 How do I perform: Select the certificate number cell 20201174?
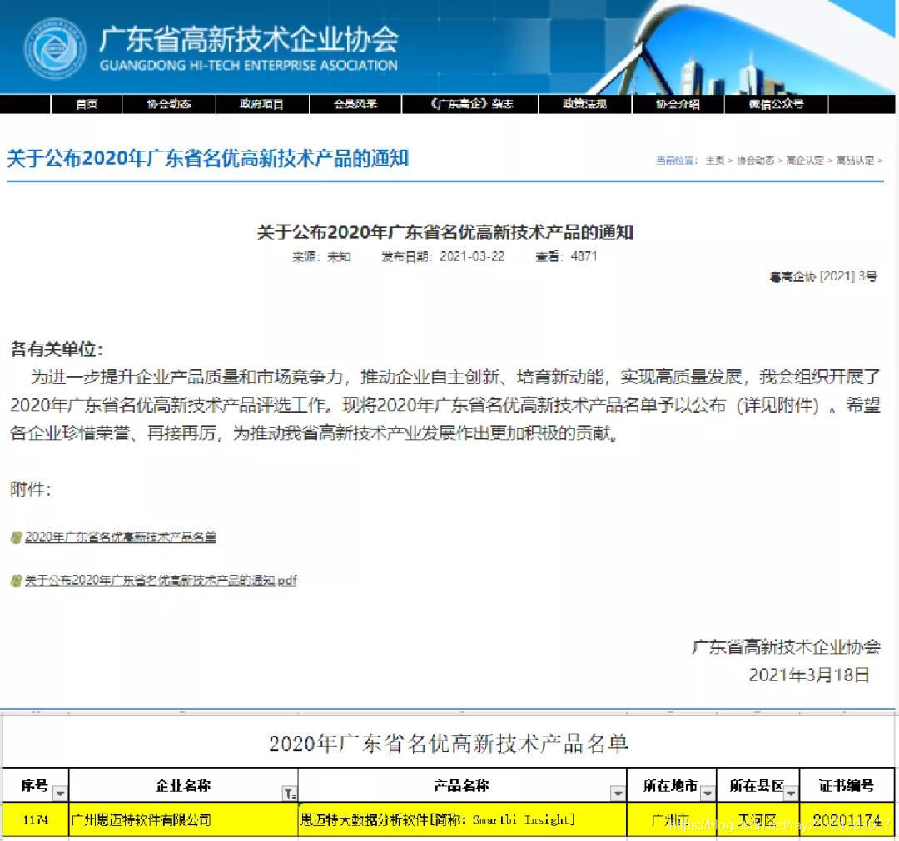tap(847, 820)
